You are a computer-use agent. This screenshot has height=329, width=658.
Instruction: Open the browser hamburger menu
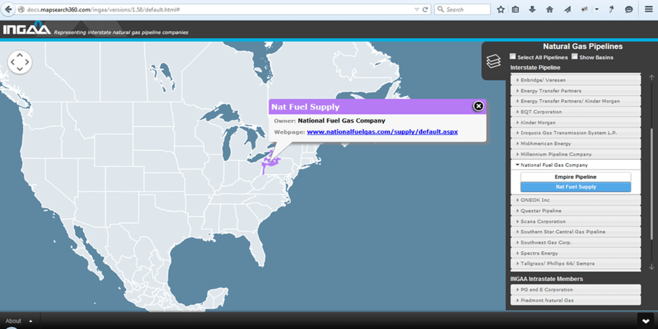(x=648, y=9)
